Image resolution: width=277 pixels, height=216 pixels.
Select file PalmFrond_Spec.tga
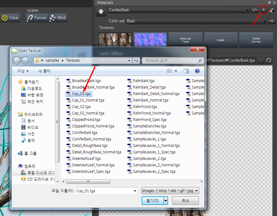pos(147,120)
